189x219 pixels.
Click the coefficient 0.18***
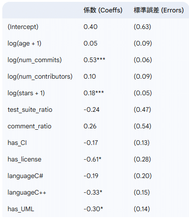click(x=94, y=93)
